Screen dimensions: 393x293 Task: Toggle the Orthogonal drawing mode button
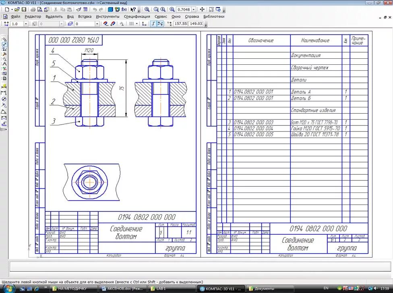click(x=153, y=24)
